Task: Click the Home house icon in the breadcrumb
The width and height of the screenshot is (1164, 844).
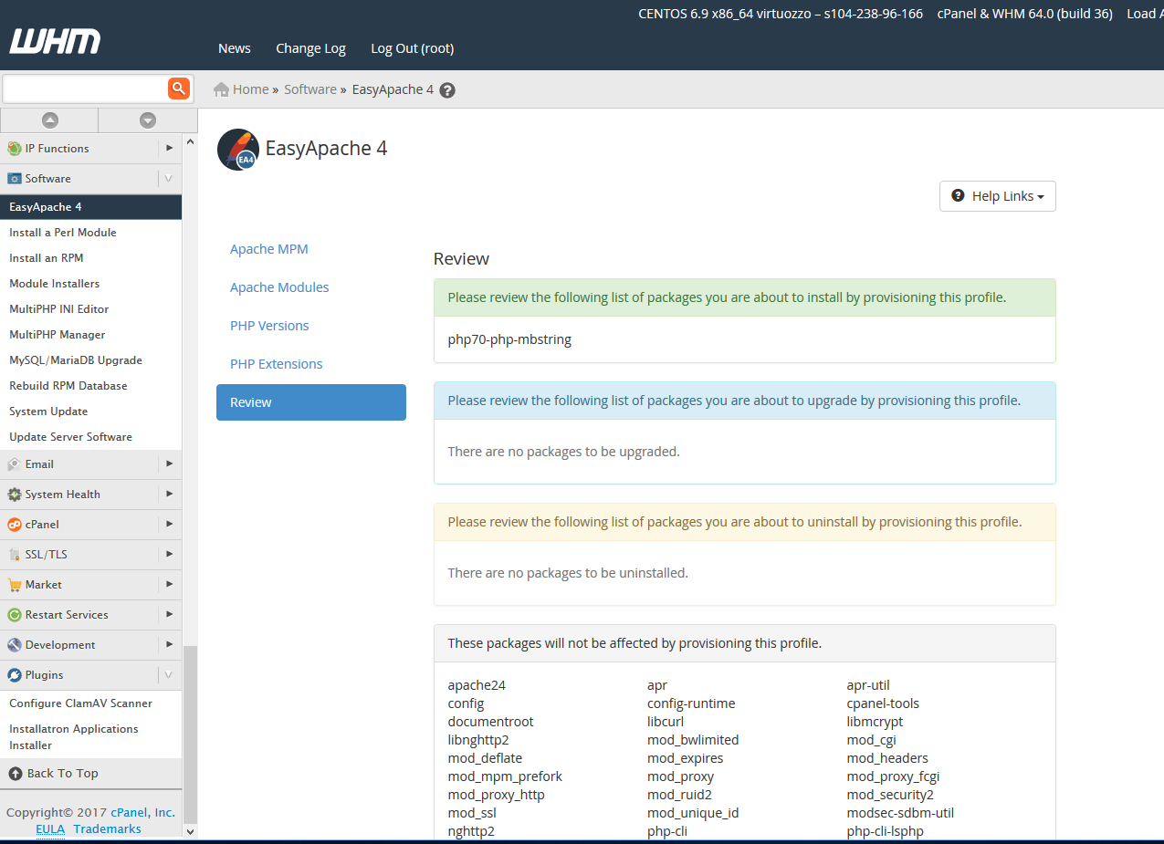Action: (221, 89)
